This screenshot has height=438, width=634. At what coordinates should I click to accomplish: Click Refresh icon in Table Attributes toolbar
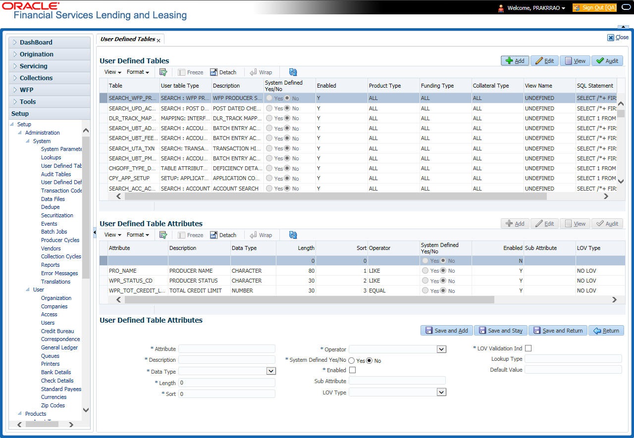click(x=293, y=235)
